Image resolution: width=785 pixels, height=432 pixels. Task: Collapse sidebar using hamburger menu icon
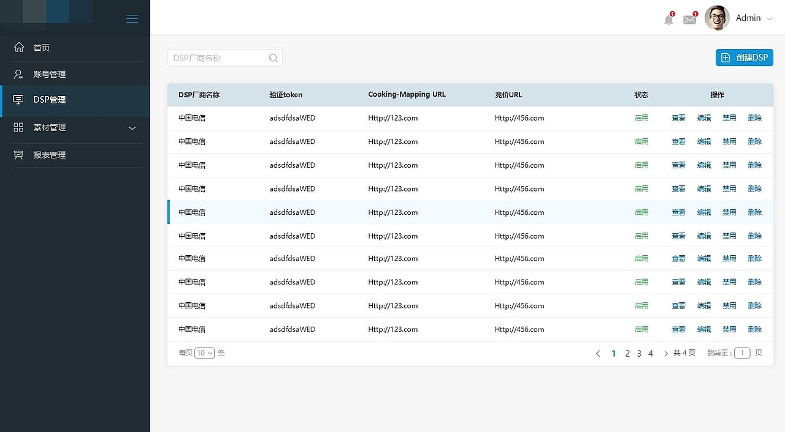tap(132, 19)
